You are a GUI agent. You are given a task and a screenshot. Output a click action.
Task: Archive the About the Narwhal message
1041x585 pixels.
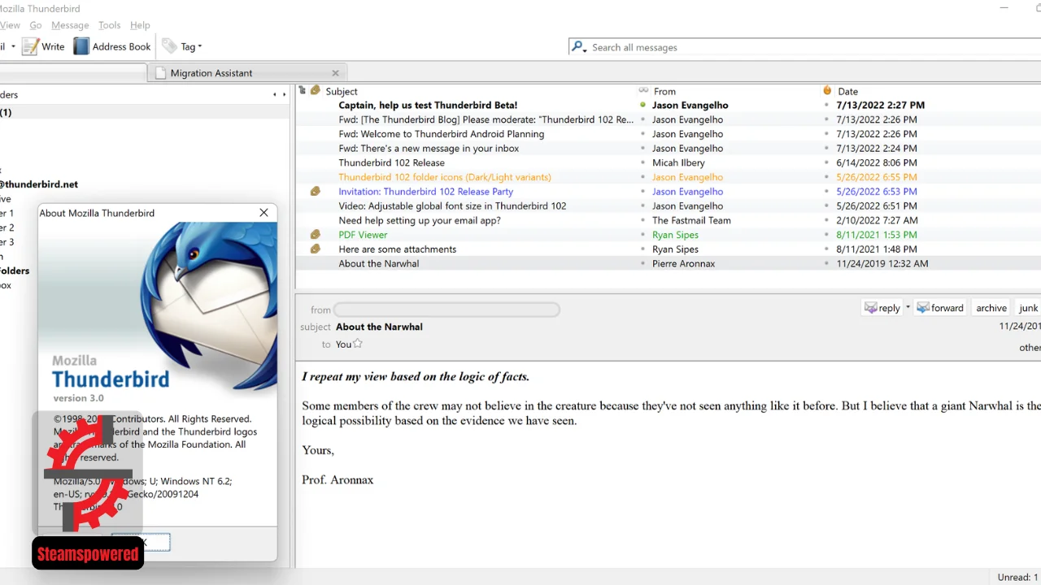[x=991, y=308]
